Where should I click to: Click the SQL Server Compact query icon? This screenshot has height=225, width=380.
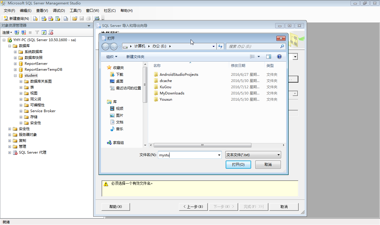point(66,18)
